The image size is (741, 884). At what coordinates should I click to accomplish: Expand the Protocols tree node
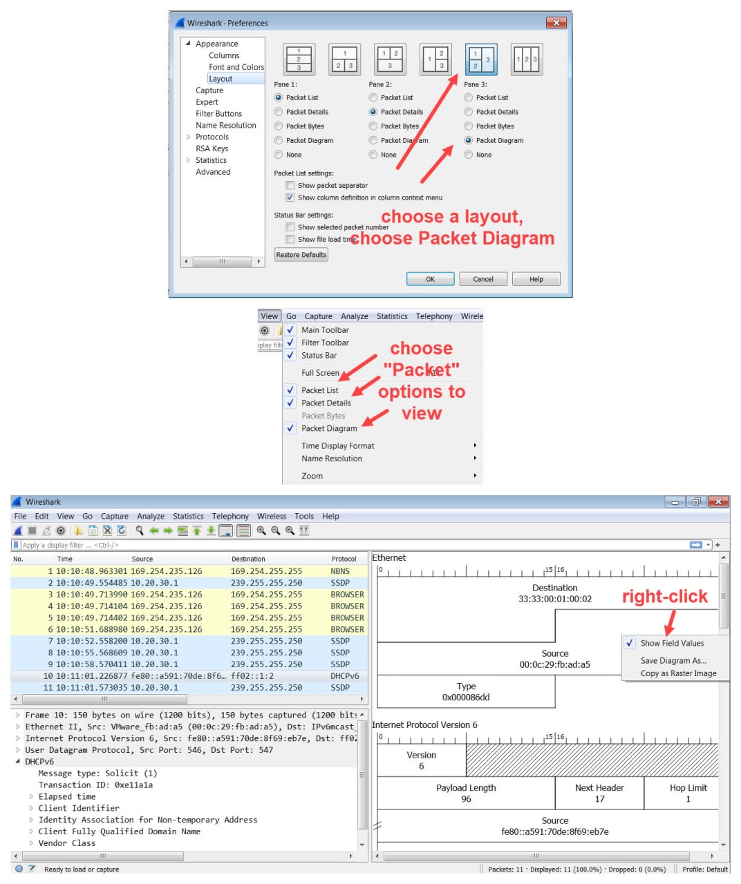[188, 137]
